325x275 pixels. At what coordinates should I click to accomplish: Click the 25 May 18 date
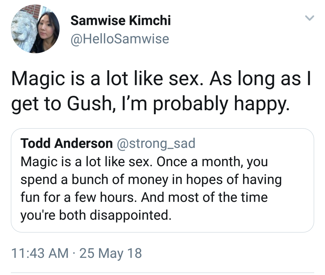(x=111, y=253)
